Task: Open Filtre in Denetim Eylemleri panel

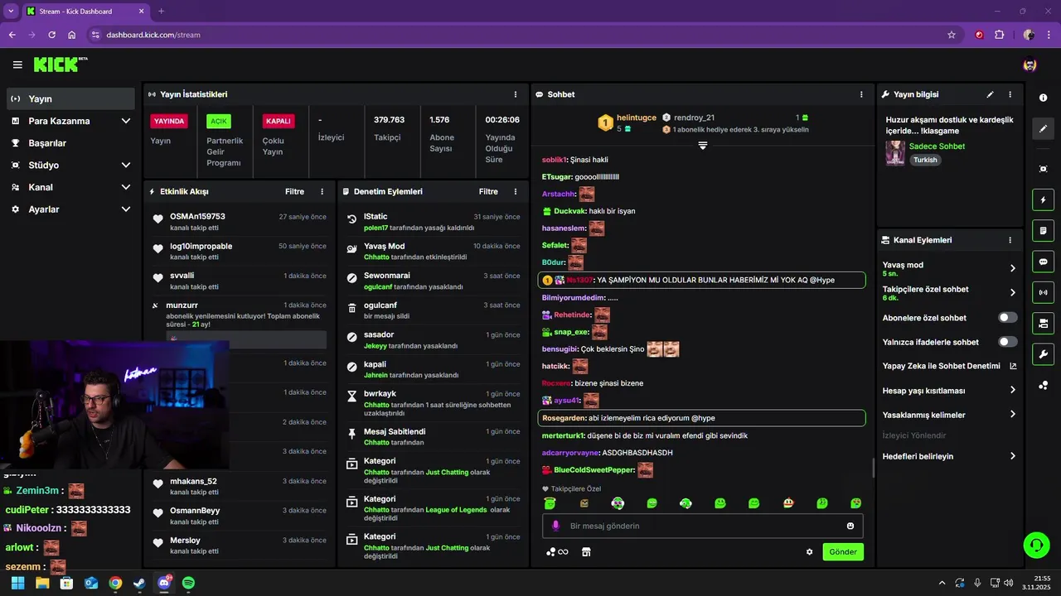Action: pyautogui.click(x=488, y=191)
